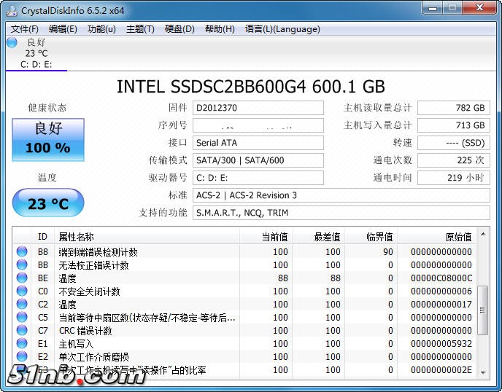Viewport: 502px width, 392px height.
Task: Click the status orb for attribute B8
Action: [x=22, y=252]
